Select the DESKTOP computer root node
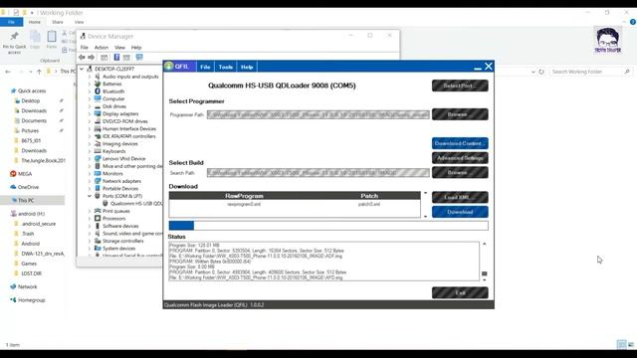The height and width of the screenshot is (358, 637). (x=113, y=69)
